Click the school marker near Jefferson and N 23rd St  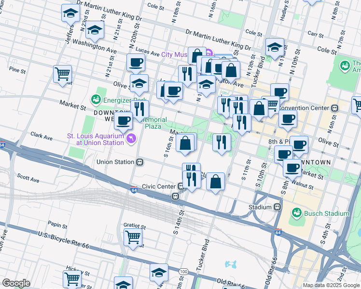click(70, 14)
